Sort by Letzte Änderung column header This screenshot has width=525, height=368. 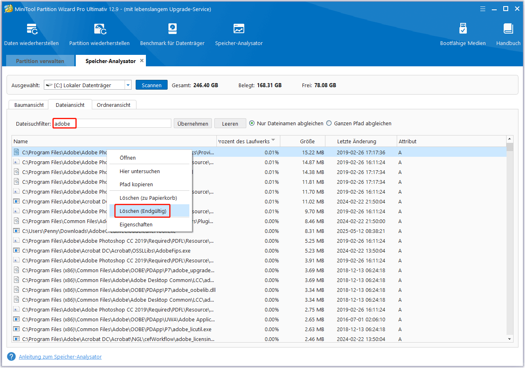coord(361,141)
